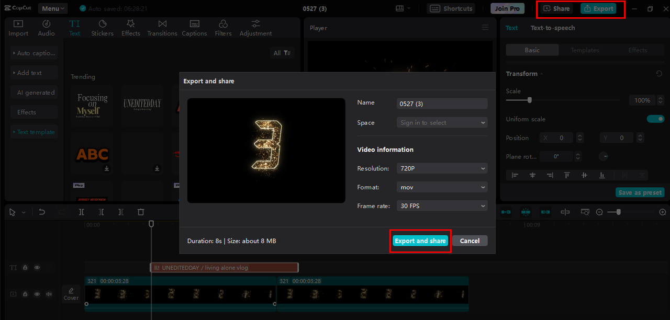Click the undo arrow in timeline toolbar
Image resolution: width=670 pixels, height=320 pixels.
point(42,212)
